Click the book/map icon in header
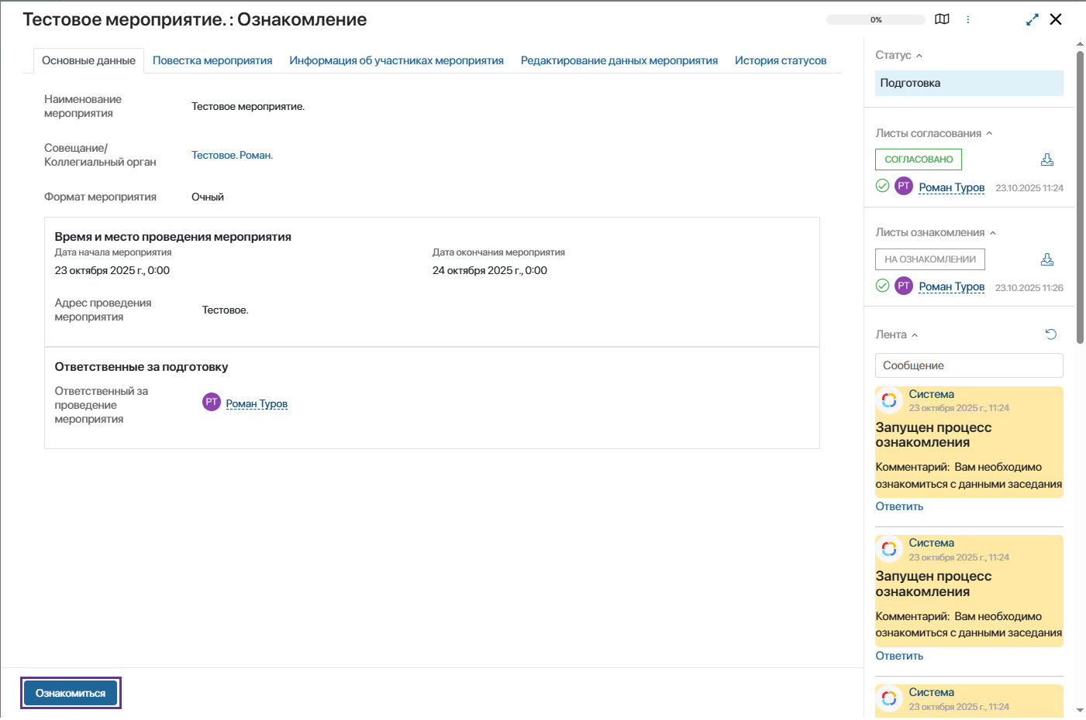 click(942, 19)
